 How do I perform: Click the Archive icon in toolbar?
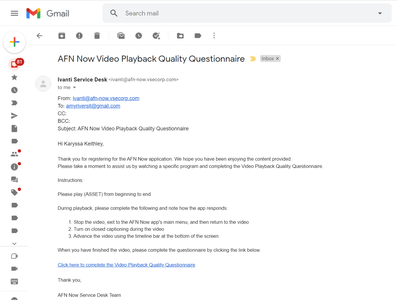[62, 36]
